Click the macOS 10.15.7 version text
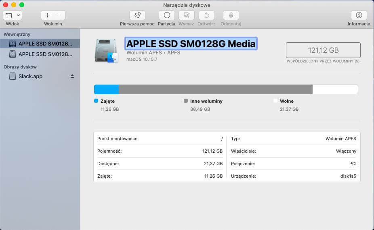Screen dimensions: 374x230 [x=142, y=59]
